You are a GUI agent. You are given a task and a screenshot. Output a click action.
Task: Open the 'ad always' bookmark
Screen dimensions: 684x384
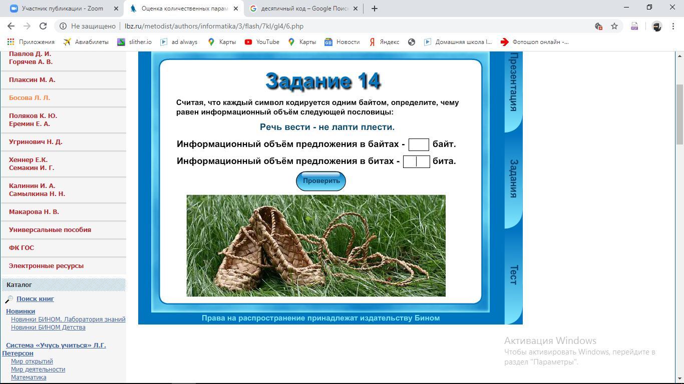tap(178, 42)
